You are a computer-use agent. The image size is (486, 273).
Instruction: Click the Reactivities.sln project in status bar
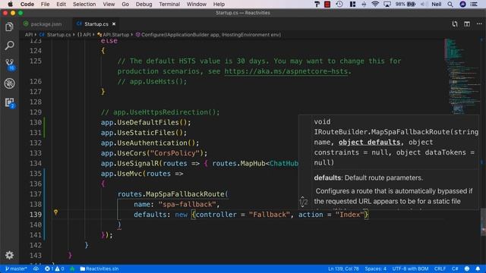(99, 268)
